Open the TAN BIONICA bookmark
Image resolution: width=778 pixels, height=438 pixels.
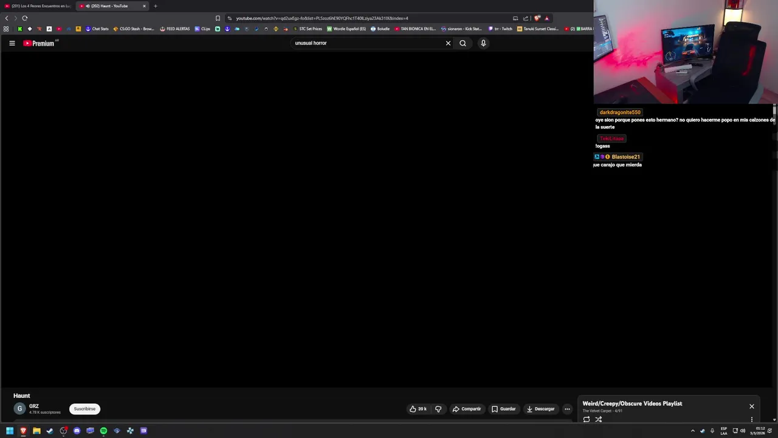click(x=415, y=29)
